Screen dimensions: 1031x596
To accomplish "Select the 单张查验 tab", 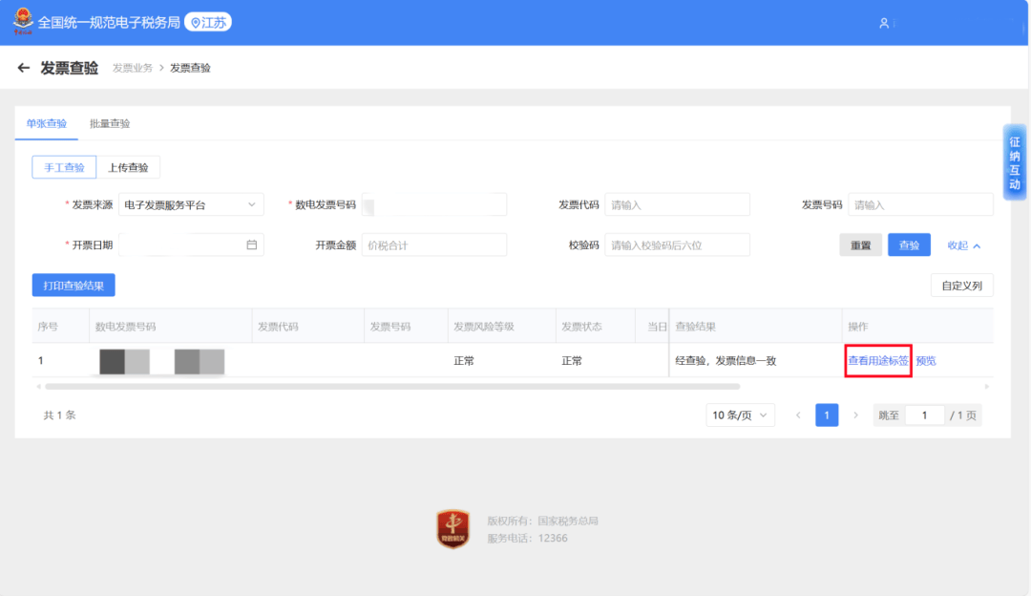I will [x=46, y=123].
